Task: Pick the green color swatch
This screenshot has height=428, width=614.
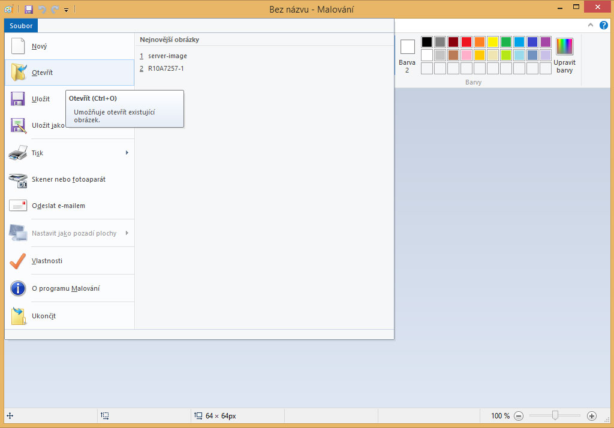Action: pos(506,42)
